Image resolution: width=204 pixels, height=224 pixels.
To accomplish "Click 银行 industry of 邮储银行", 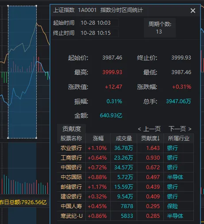I will tap(172, 187).
